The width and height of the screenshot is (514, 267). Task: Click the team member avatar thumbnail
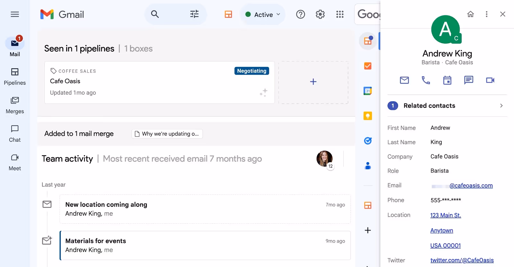tap(324, 159)
